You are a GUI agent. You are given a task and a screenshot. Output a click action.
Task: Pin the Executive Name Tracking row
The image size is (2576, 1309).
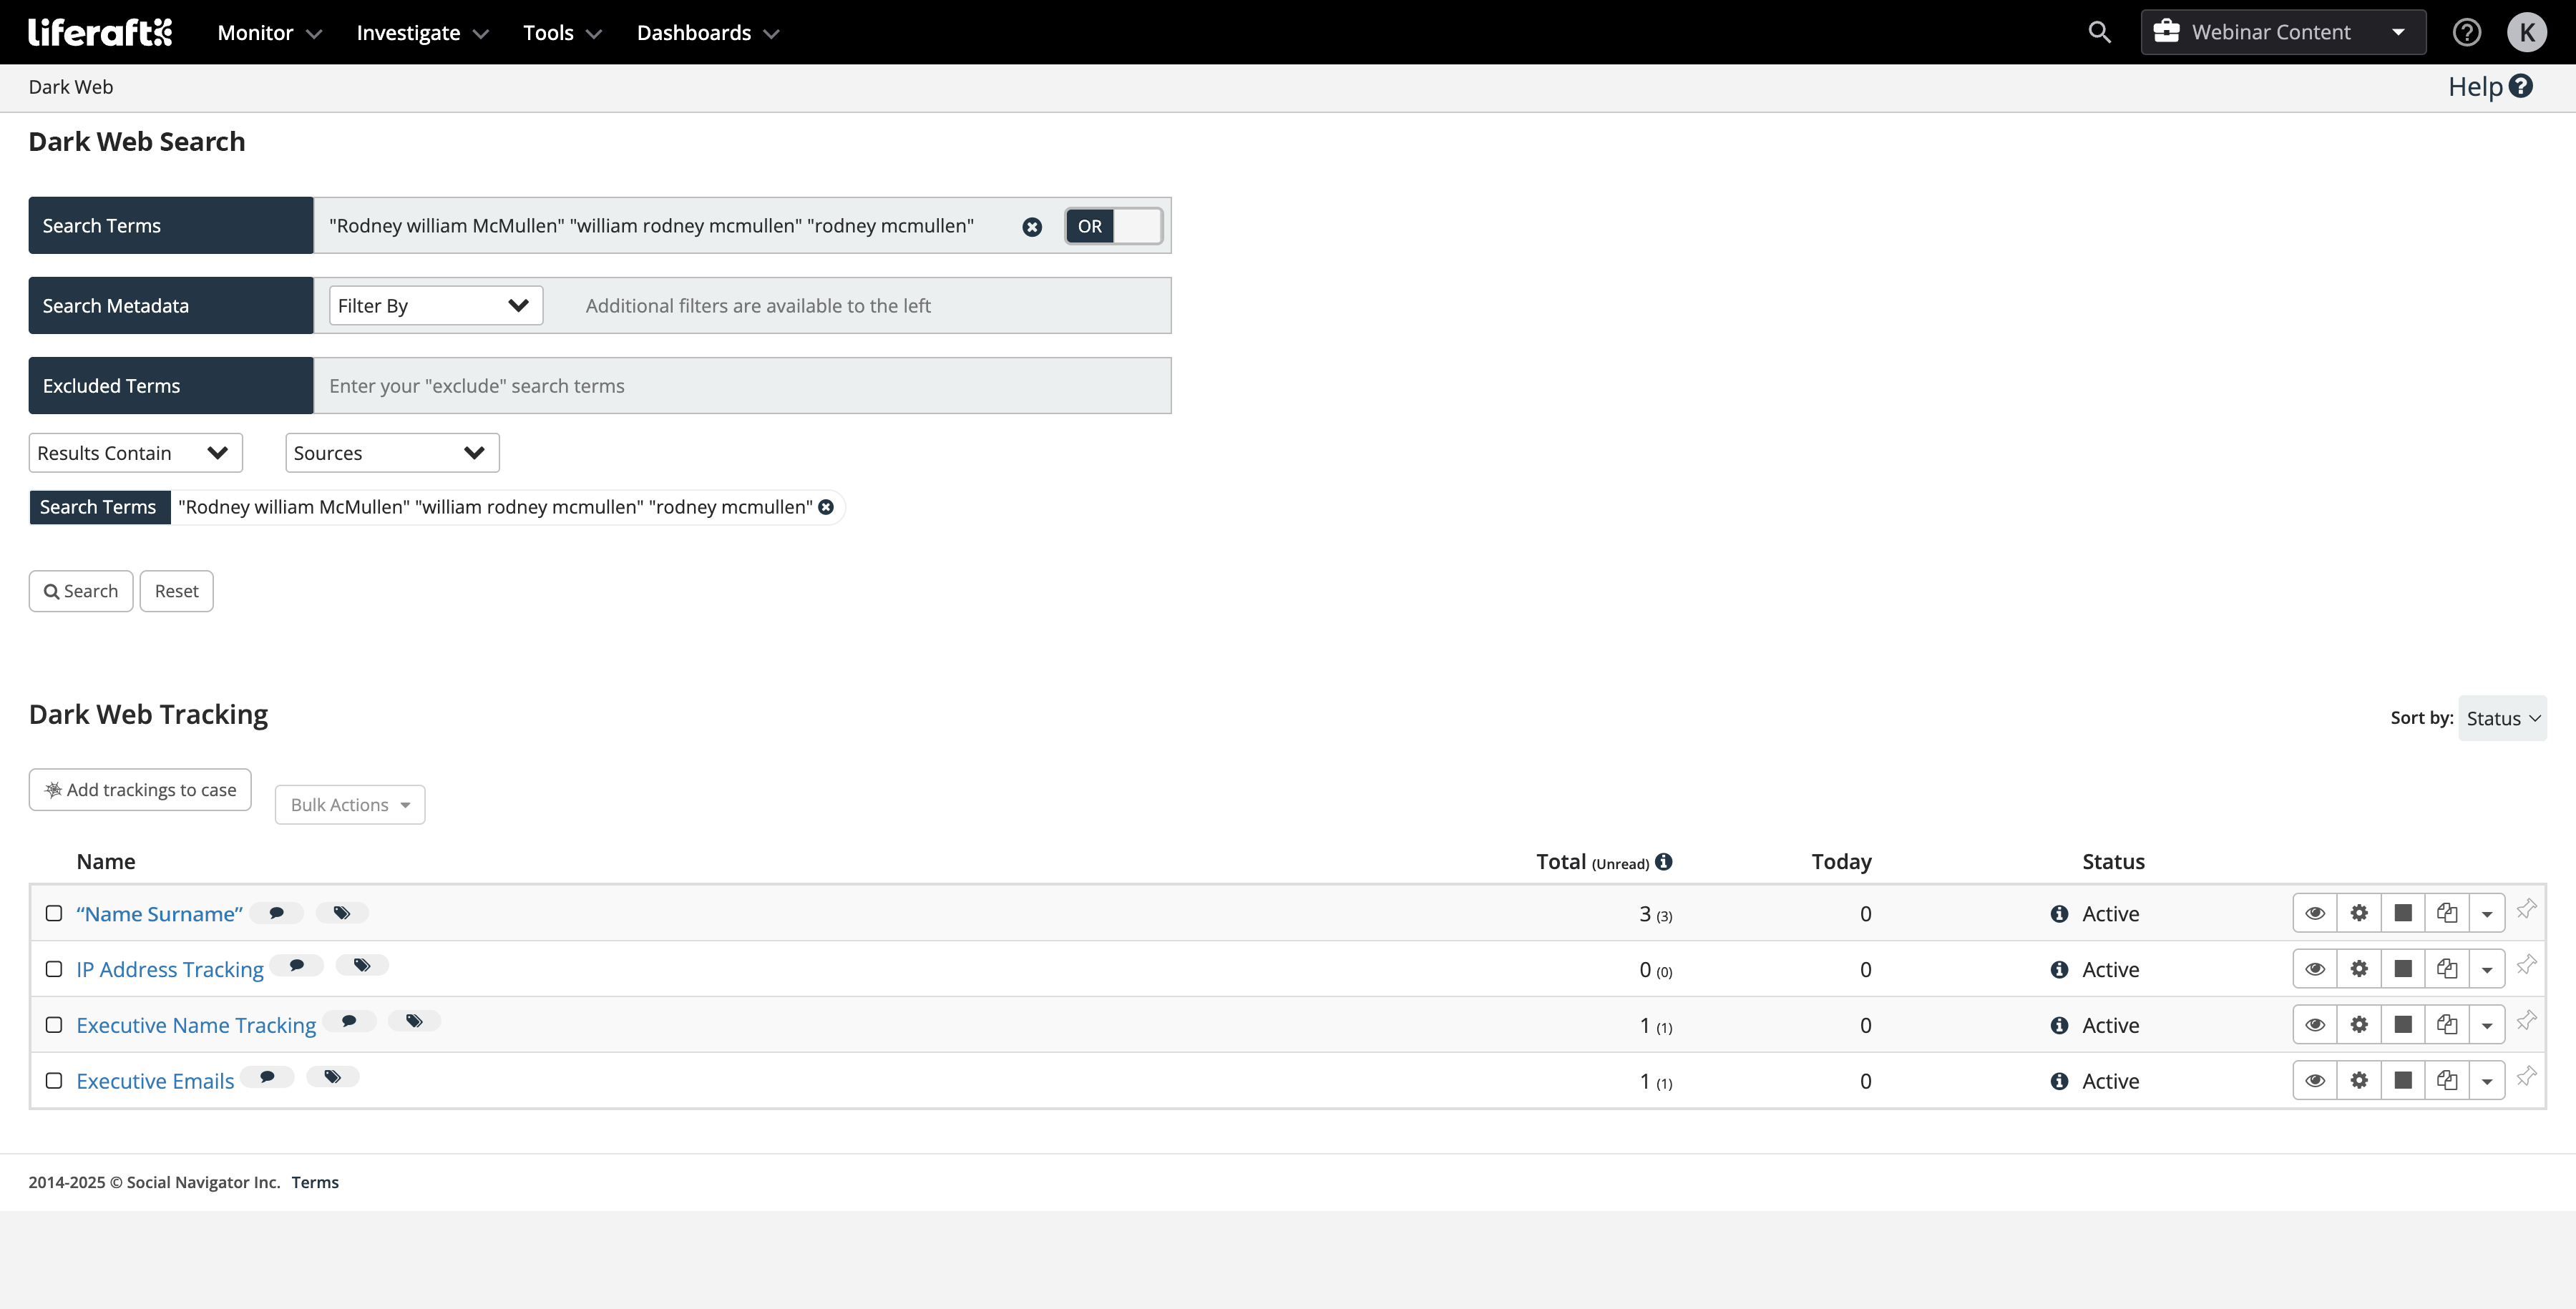[2526, 1021]
